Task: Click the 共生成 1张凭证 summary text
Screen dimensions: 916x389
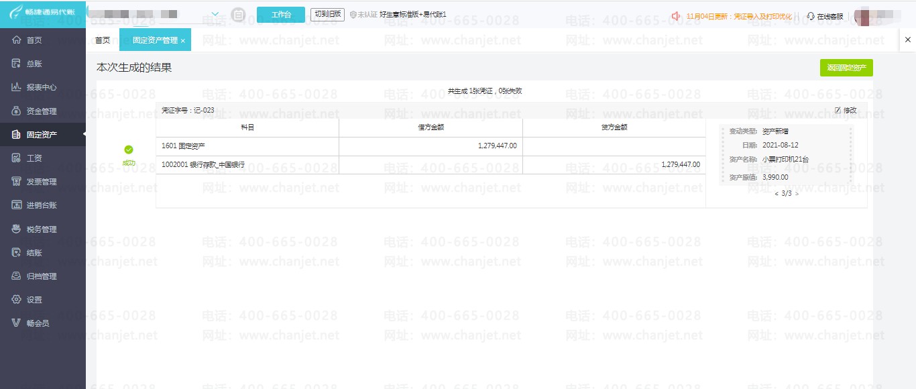Action: coord(485,91)
